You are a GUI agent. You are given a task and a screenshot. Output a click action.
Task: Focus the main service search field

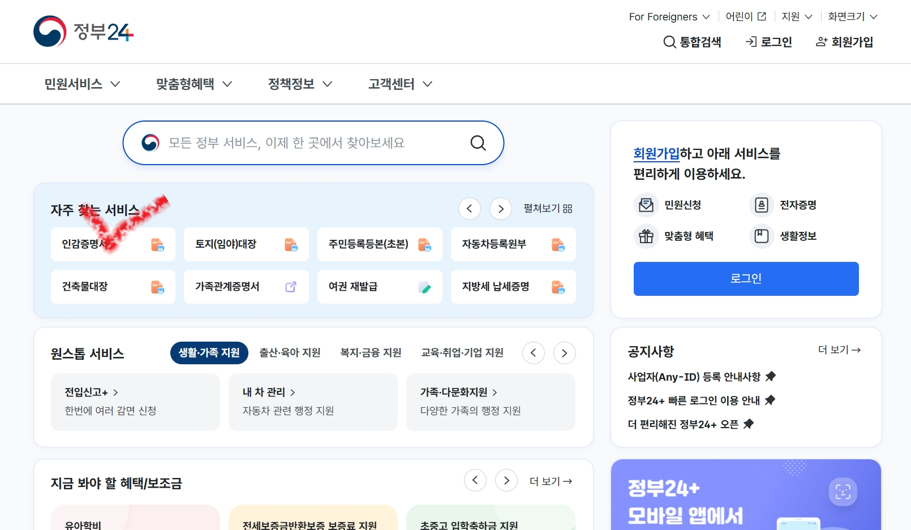pyautogui.click(x=313, y=143)
